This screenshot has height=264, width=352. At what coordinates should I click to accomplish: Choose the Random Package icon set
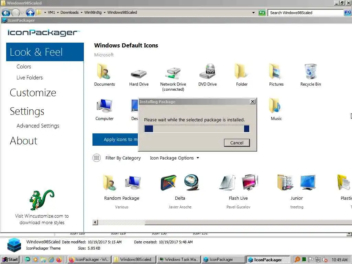tap(122, 191)
